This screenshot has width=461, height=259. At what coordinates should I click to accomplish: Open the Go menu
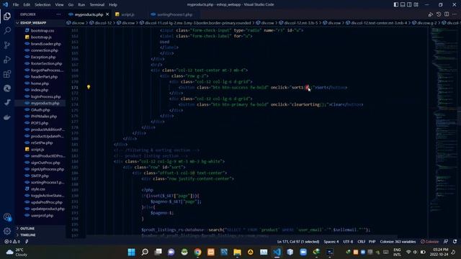71,4
